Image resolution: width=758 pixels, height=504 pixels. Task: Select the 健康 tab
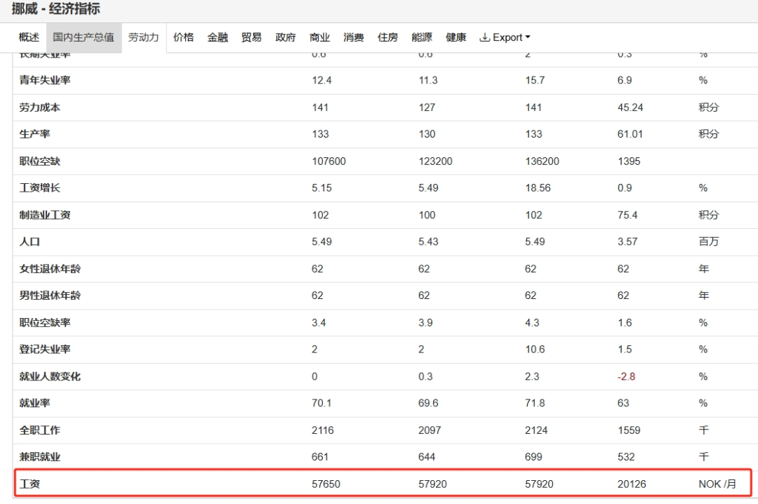click(456, 37)
